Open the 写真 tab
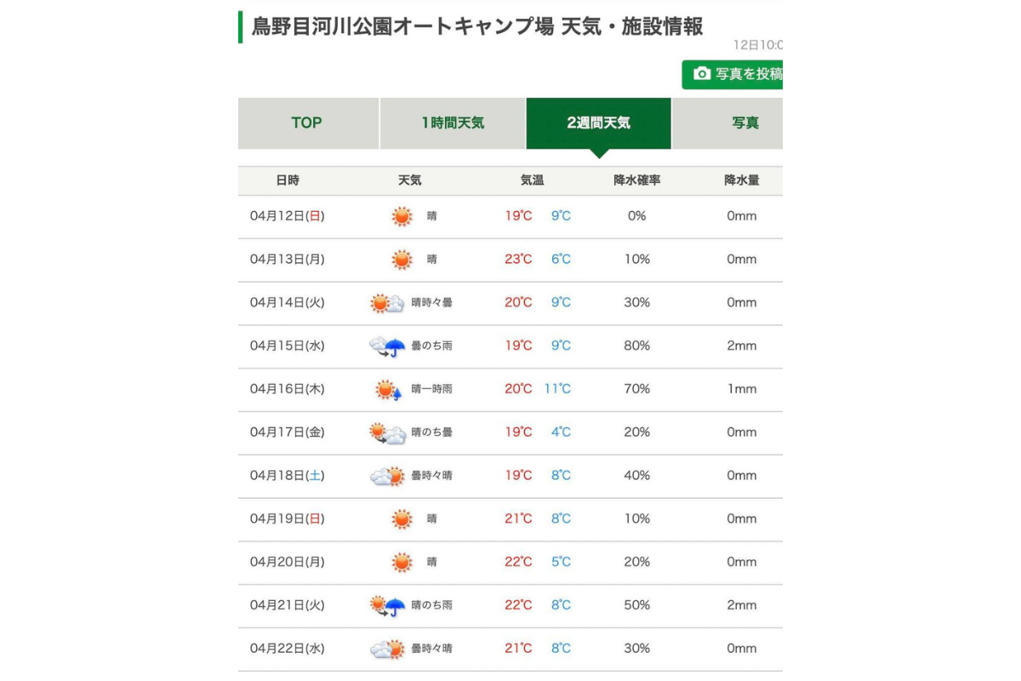The height and width of the screenshot is (681, 1021). [x=744, y=123]
